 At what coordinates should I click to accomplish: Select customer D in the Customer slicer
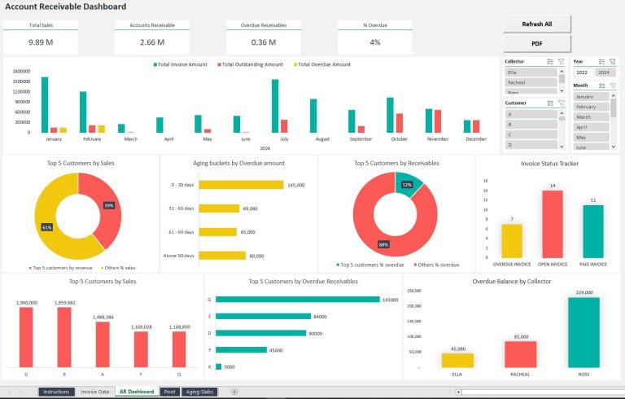pyautogui.click(x=531, y=145)
